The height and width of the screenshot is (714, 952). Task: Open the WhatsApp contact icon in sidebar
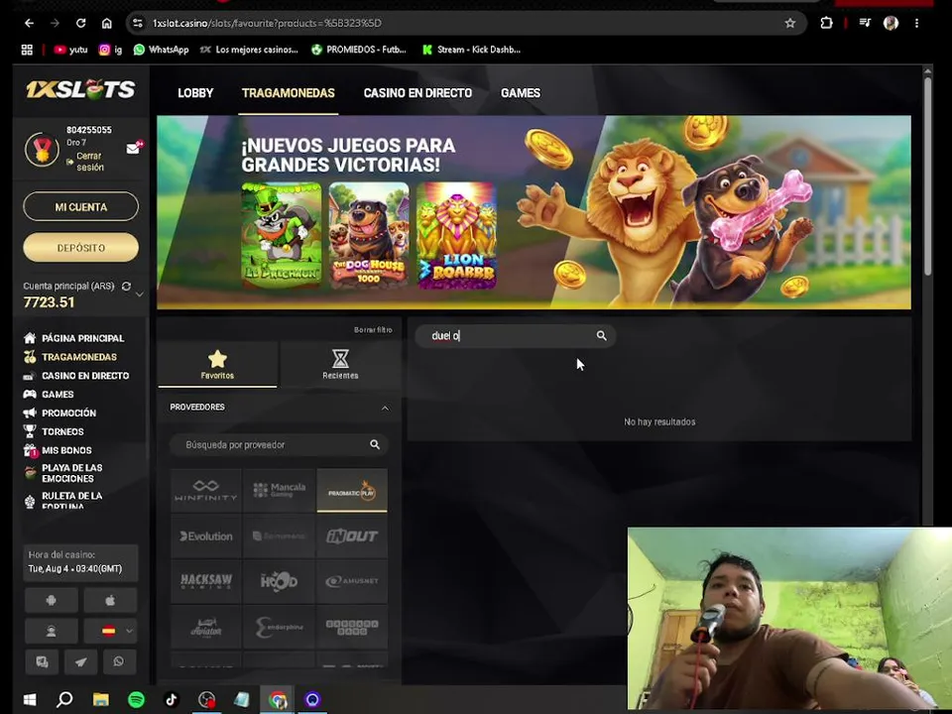(118, 661)
